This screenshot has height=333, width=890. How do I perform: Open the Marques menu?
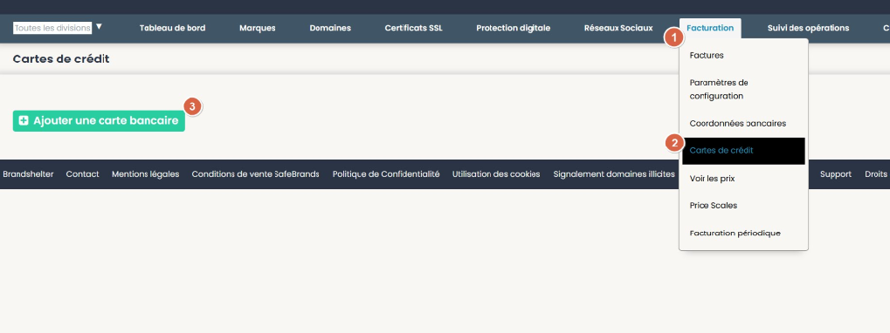(x=257, y=28)
